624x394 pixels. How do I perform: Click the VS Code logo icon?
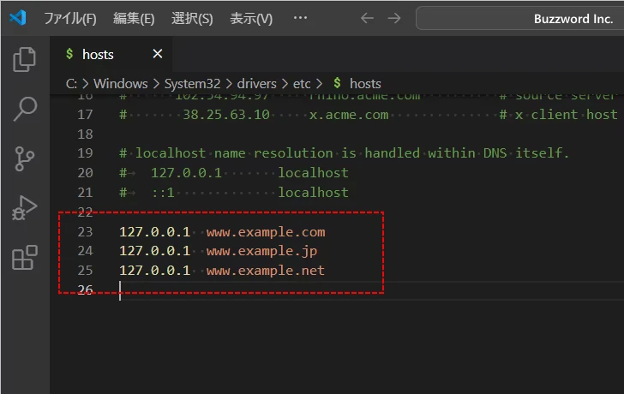click(x=19, y=18)
